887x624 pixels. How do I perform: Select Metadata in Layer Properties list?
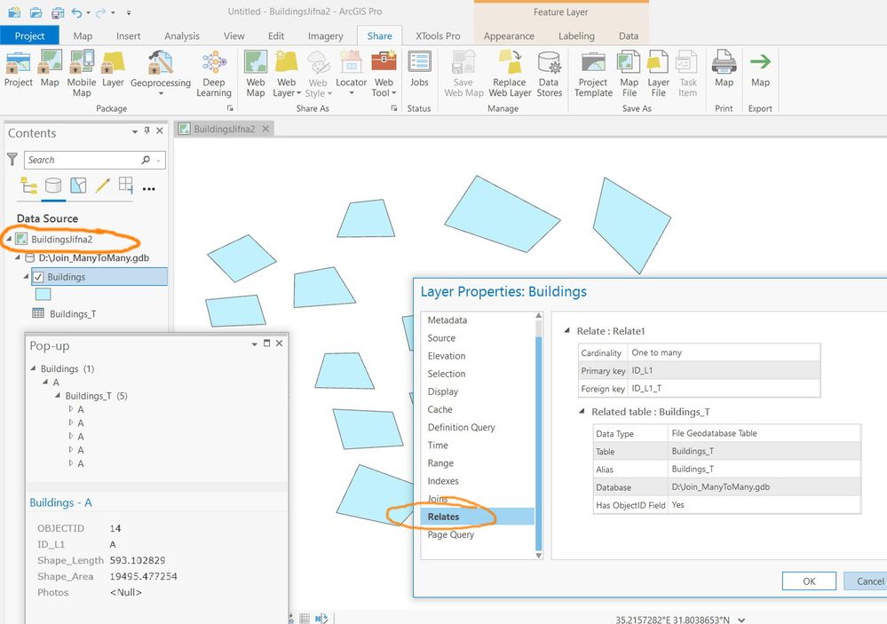[x=447, y=320]
